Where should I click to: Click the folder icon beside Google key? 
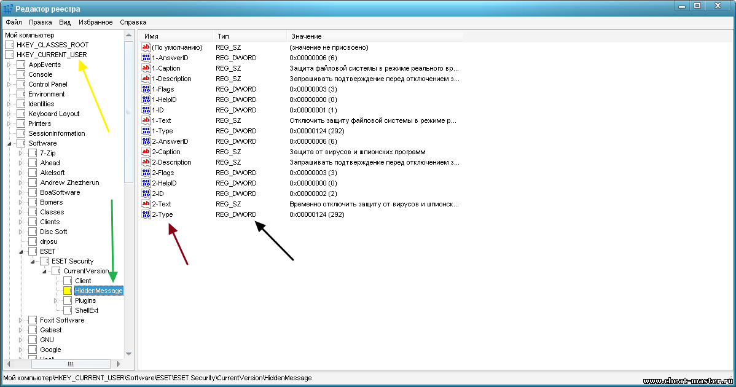click(x=33, y=350)
